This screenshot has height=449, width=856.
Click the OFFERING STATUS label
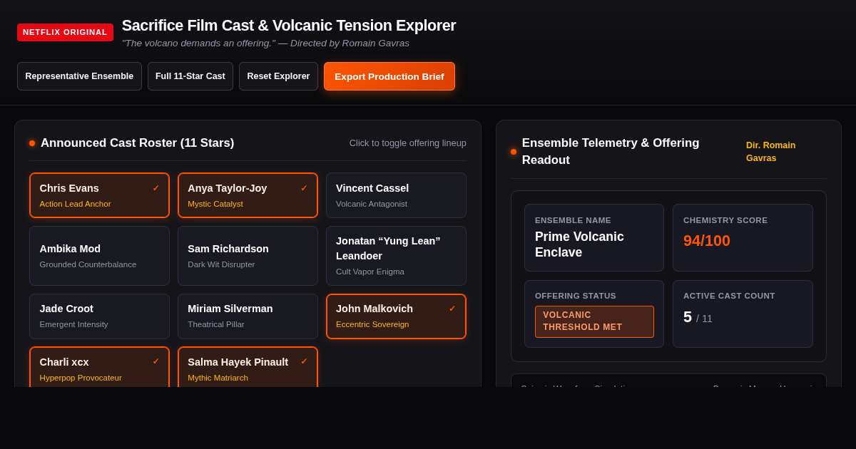click(x=576, y=296)
